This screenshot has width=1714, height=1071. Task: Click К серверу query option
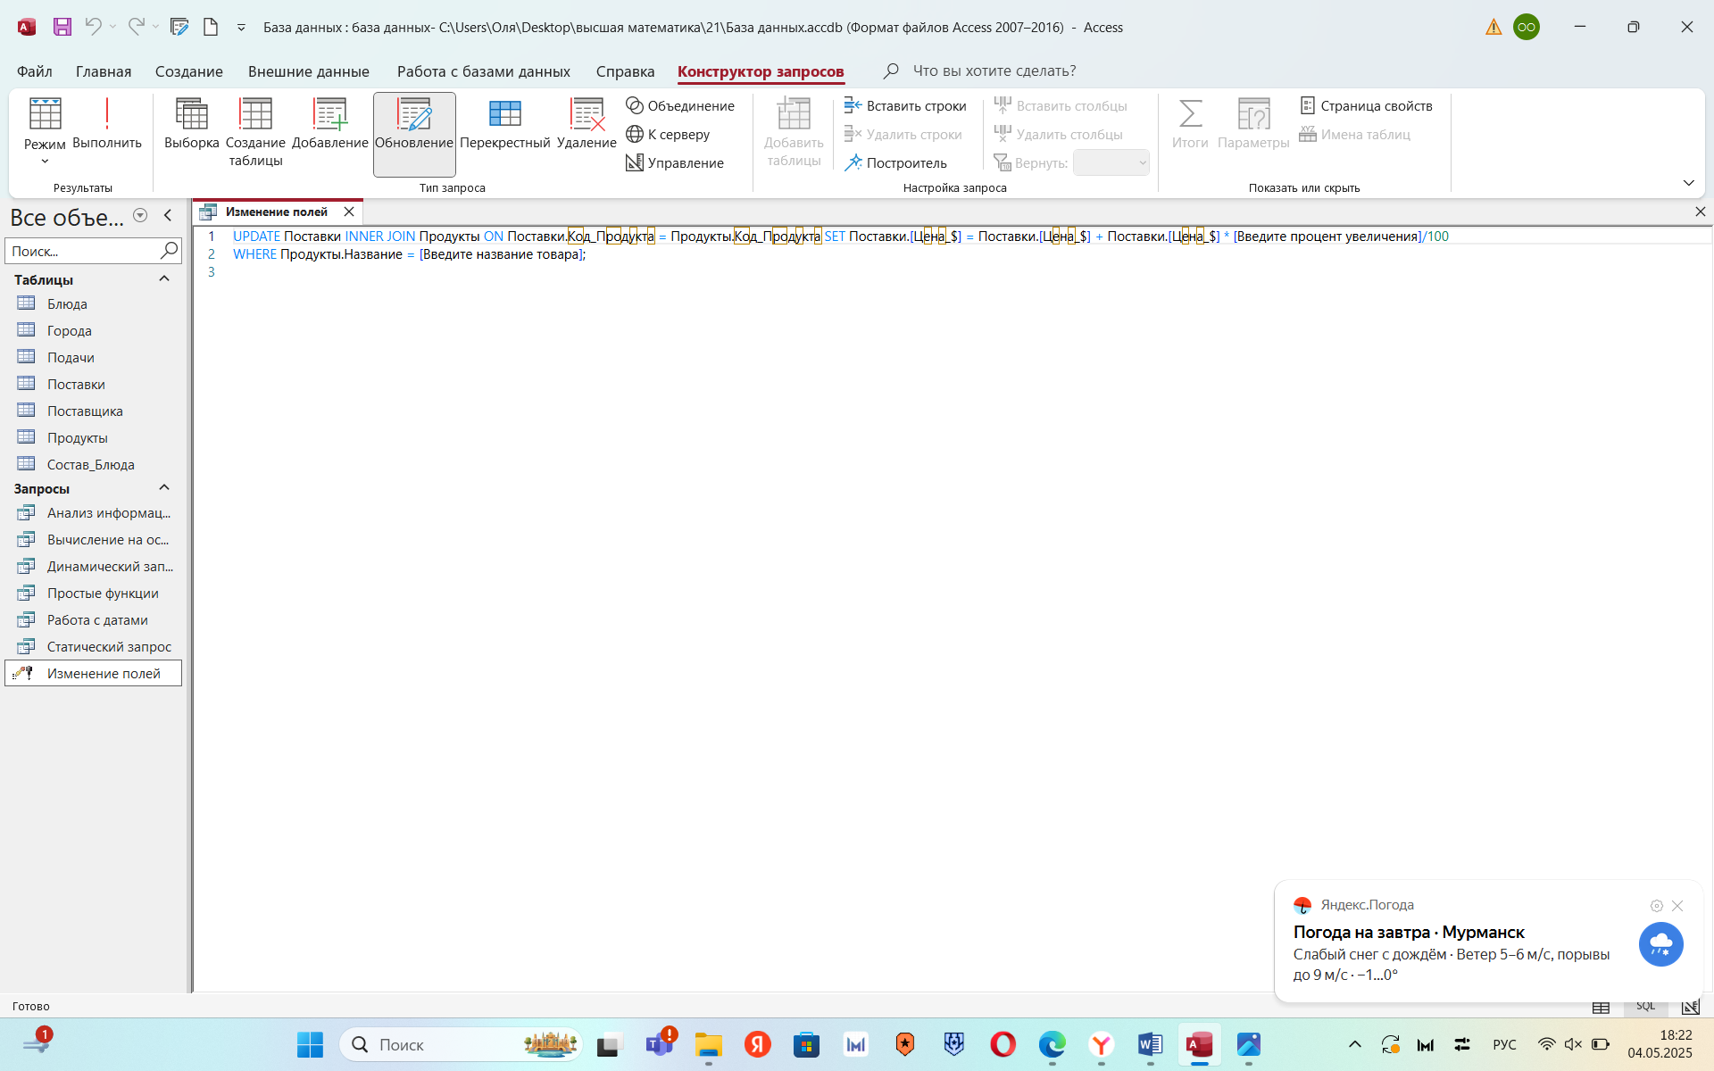[x=668, y=134]
